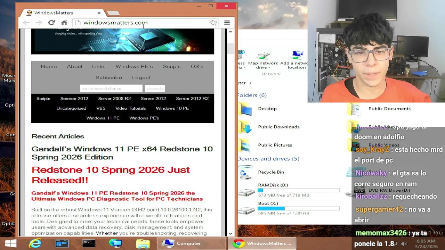Switch to WindowsMatters Chrome taskbar button
Viewport: 445px width, 250px height.
262,243
